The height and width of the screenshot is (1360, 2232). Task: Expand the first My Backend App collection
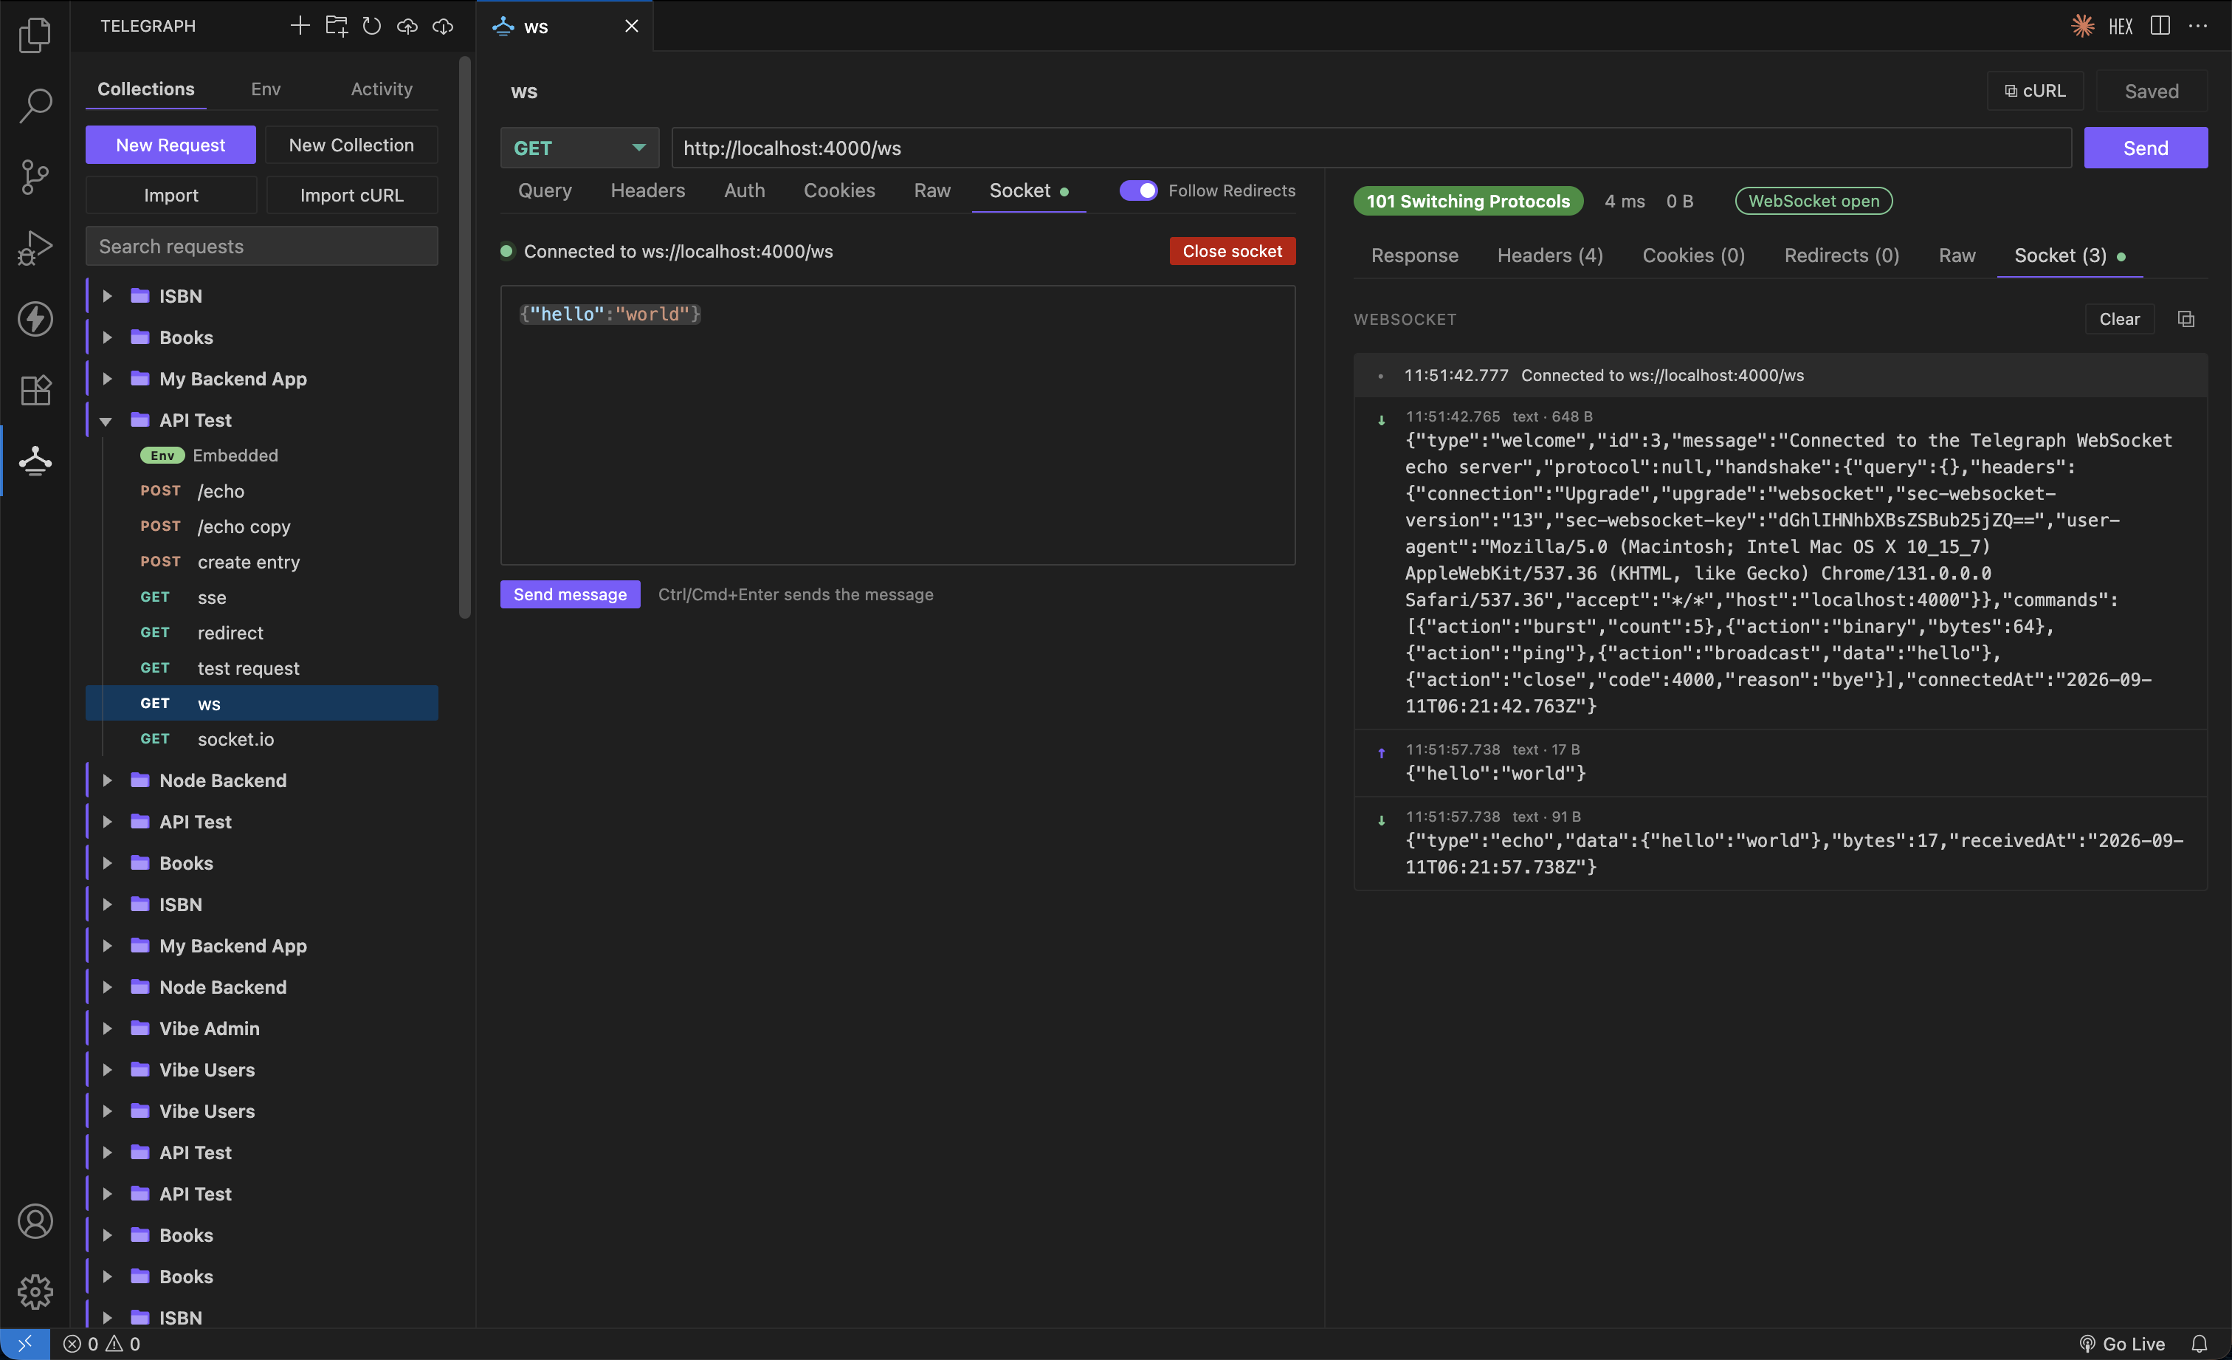tap(107, 379)
